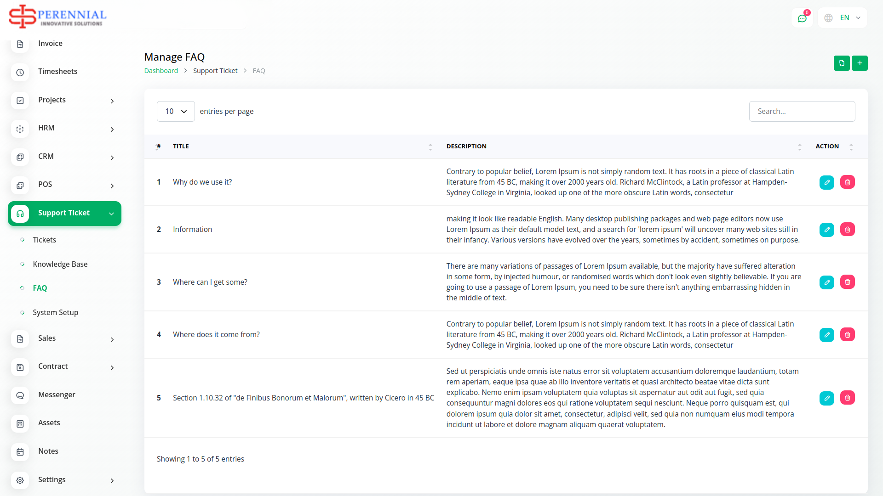Click the Search input field
The image size is (883, 496).
(802, 112)
